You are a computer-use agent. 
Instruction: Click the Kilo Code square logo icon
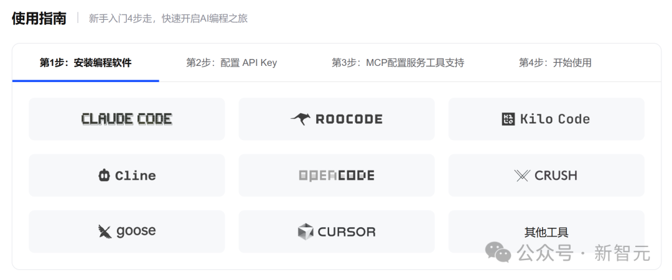(x=508, y=119)
